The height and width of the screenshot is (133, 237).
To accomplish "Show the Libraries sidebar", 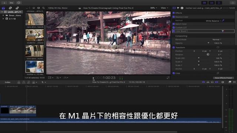I will point(3,8).
